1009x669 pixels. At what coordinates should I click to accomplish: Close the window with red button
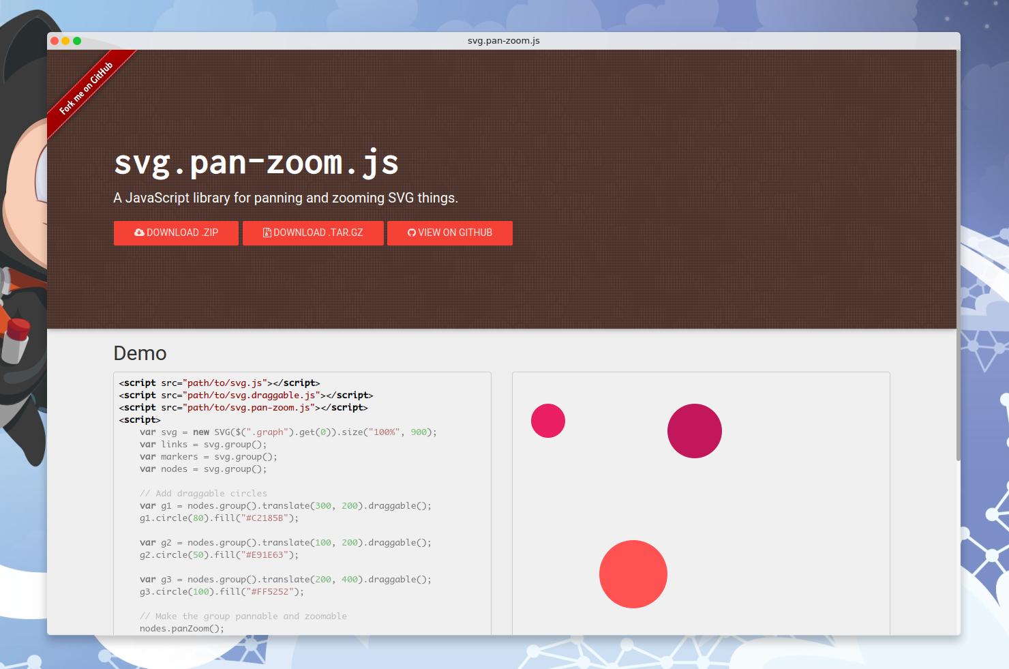point(55,41)
